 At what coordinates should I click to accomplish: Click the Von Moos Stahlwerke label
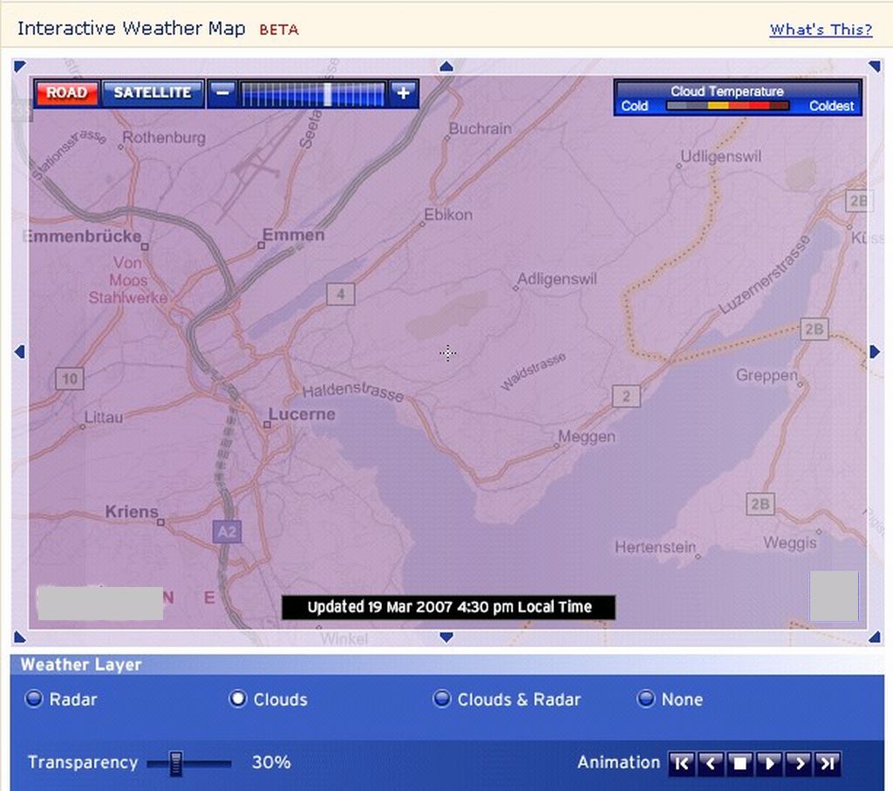(128, 280)
